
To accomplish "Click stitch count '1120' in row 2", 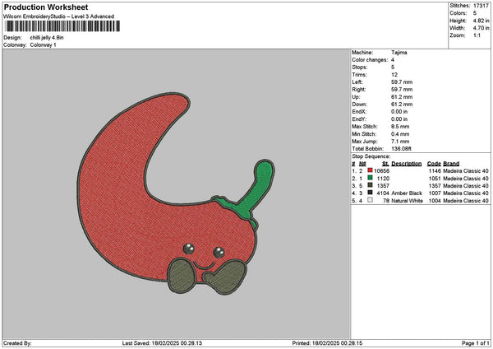I will [x=383, y=179].
